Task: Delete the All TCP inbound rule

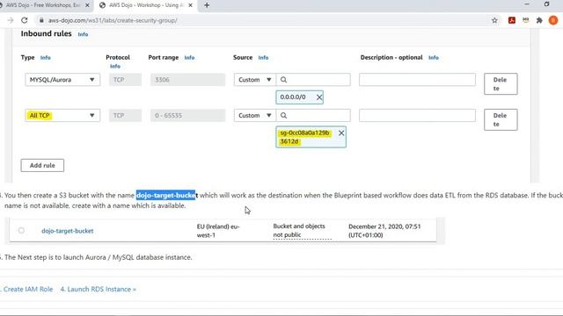Action: 501,119
